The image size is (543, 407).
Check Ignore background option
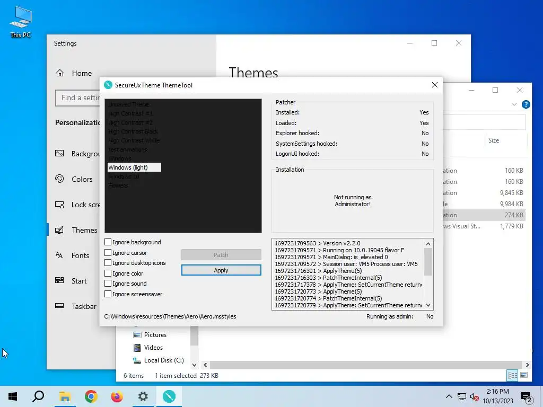108,242
